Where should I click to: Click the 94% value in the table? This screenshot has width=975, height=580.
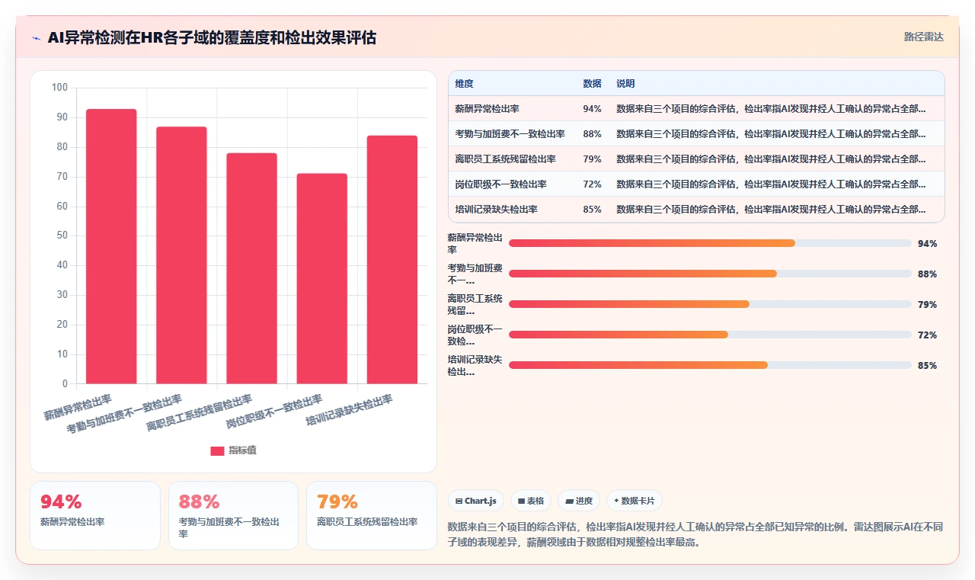[x=592, y=109]
